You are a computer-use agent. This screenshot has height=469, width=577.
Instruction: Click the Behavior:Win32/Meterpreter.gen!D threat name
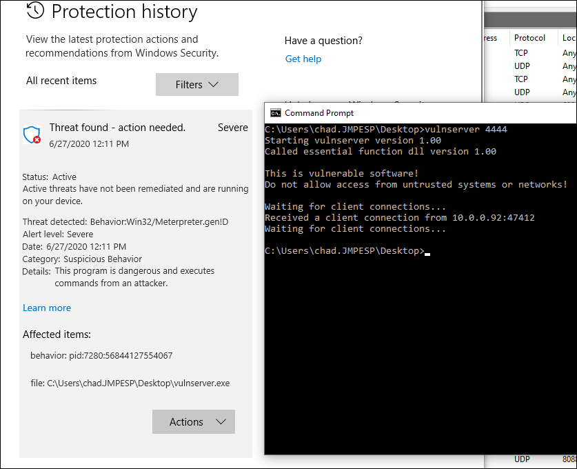tap(159, 221)
